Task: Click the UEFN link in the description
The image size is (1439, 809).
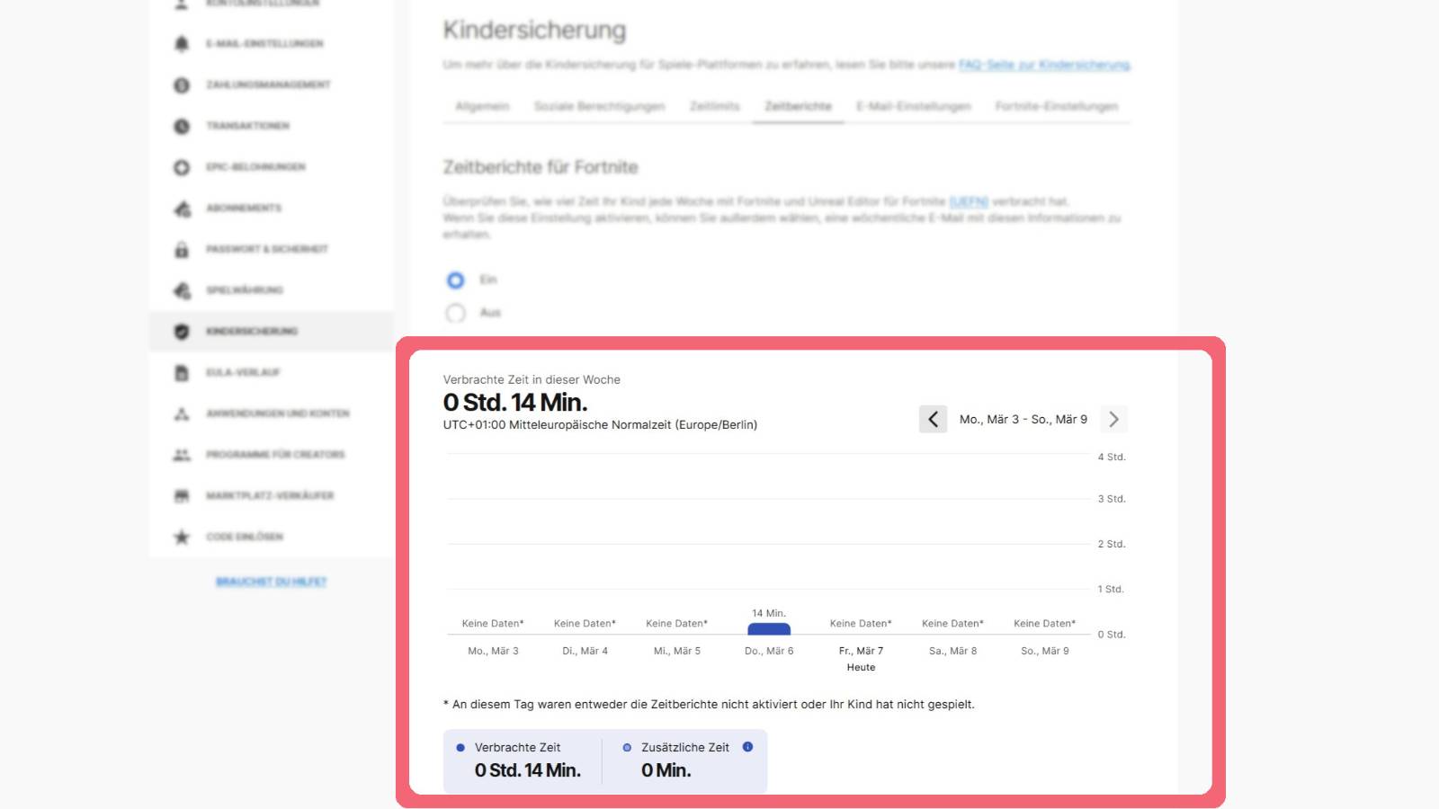Action: [x=968, y=201]
